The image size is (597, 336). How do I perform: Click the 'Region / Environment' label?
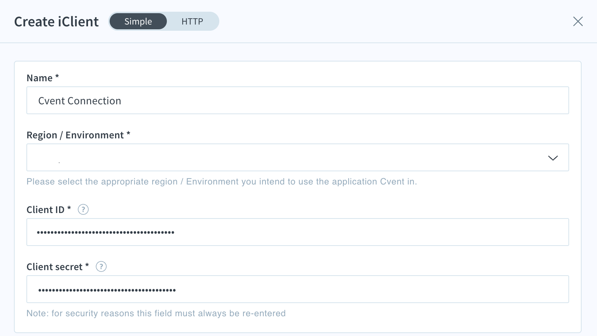78,135
